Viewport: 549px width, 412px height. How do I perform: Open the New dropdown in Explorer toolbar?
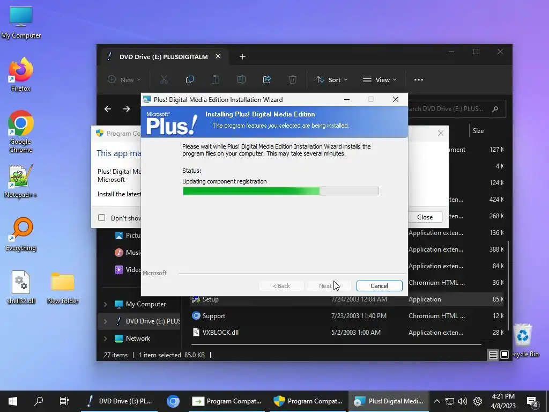coord(124,79)
